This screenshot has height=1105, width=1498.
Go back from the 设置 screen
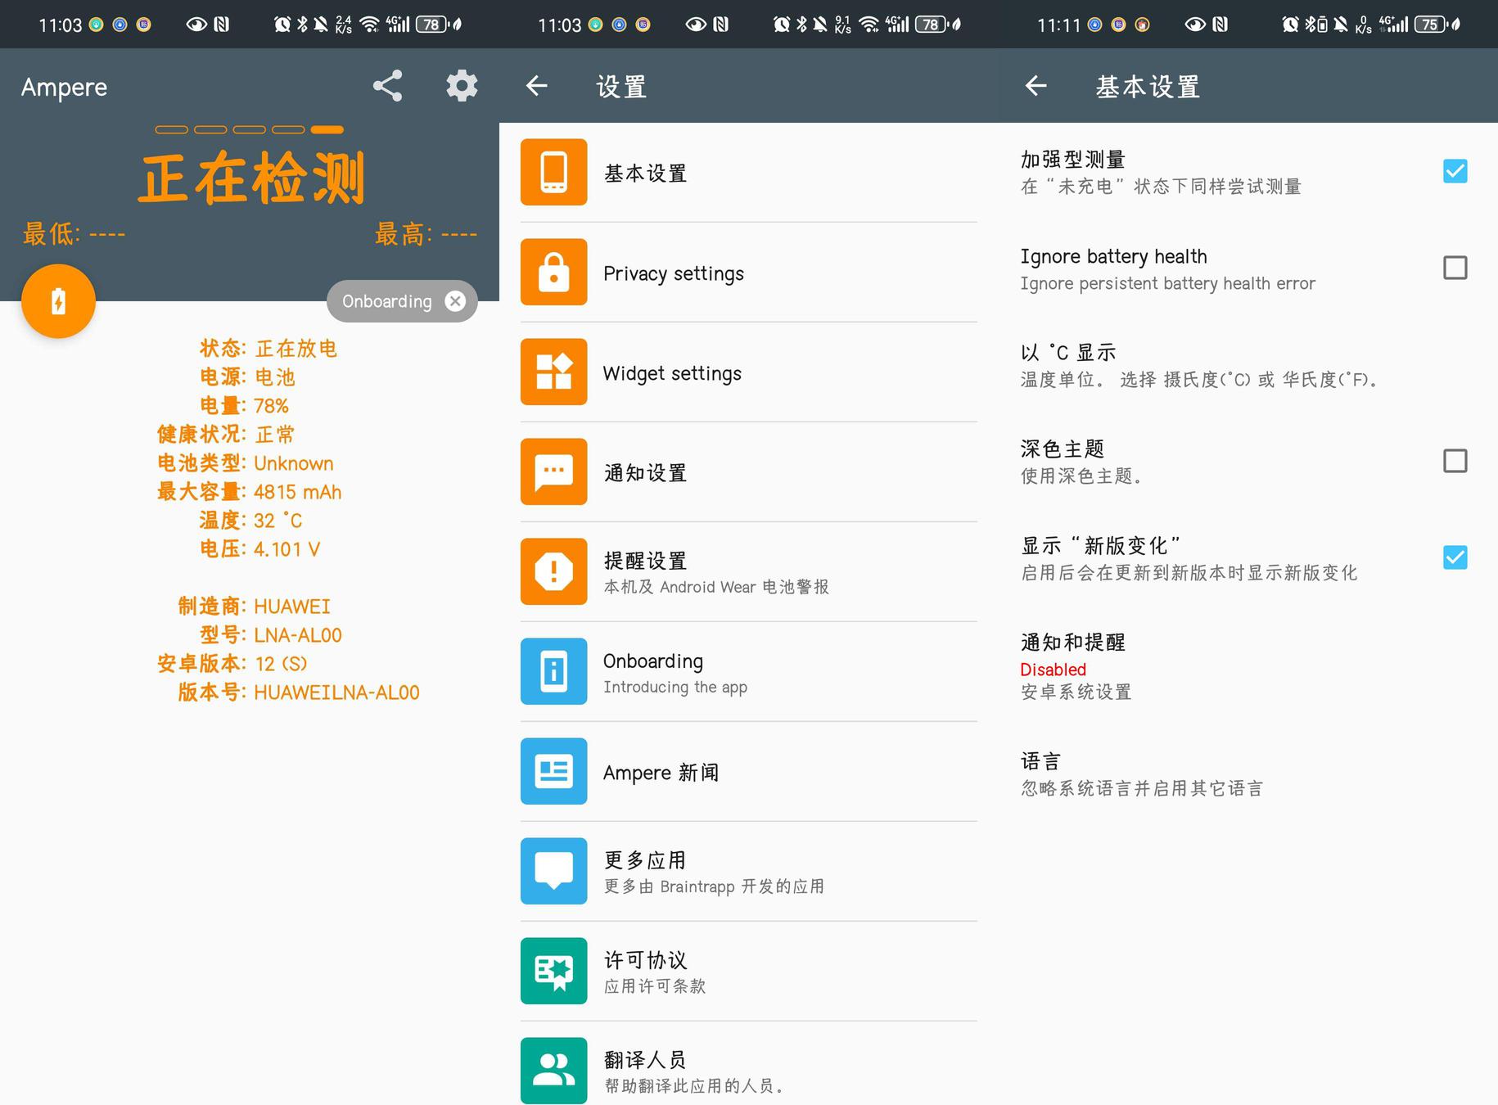(x=536, y=86)
